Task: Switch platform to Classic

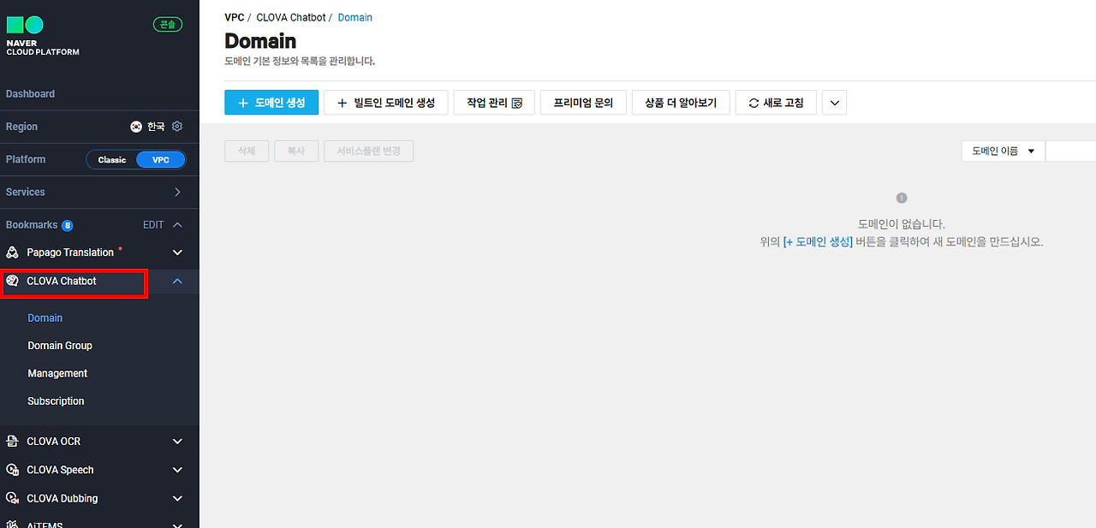Action: tap(112, 160)
